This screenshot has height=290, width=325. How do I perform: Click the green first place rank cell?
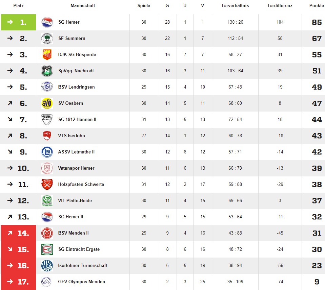[x=18, y=22]
